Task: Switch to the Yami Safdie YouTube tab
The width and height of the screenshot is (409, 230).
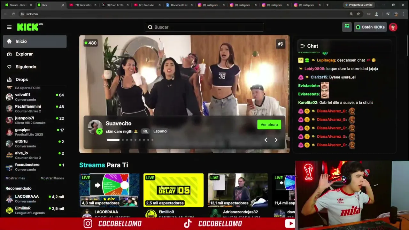Action: (x=83, y=5)
